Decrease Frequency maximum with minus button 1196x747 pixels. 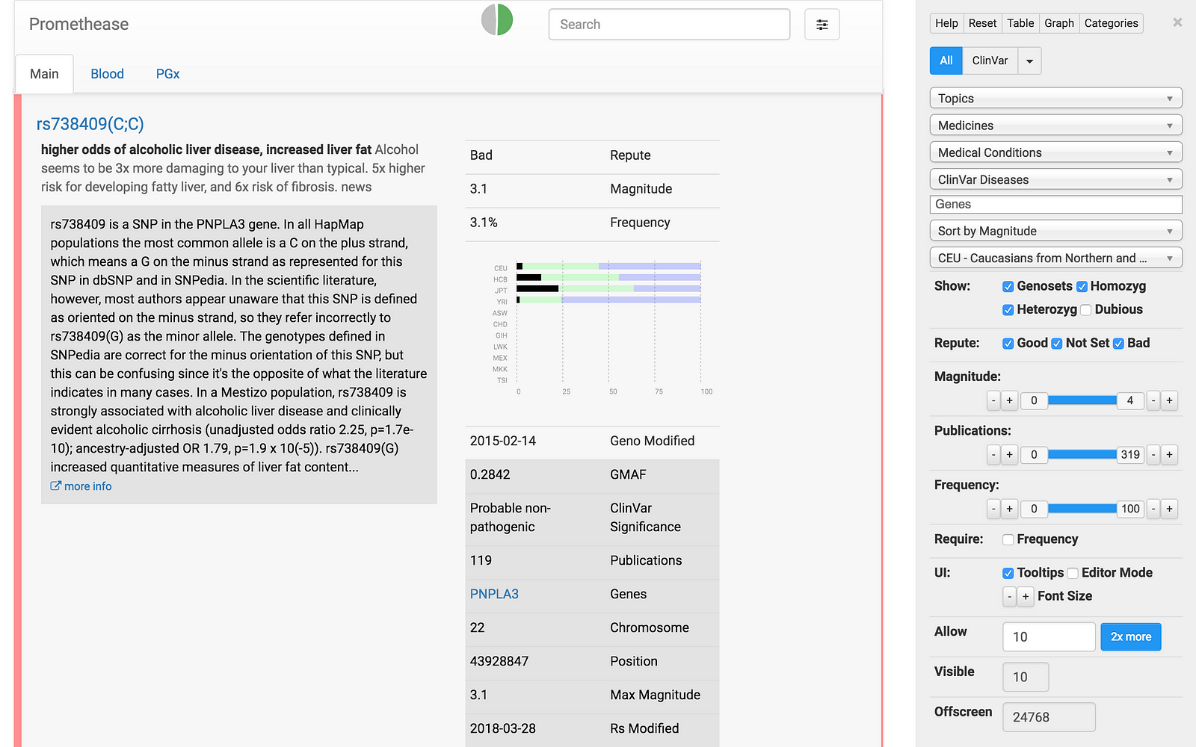tap(1153, 509)
